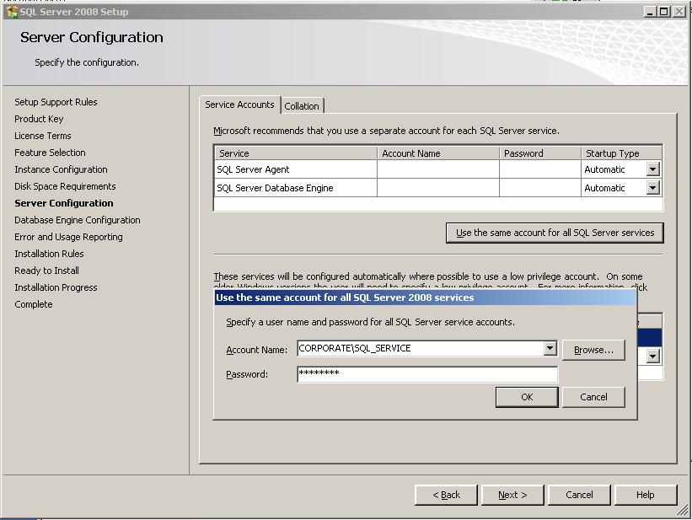The image size is (692, 520).
Task: Open Help for the setup wizard
Action: click(x=646, y=495)
